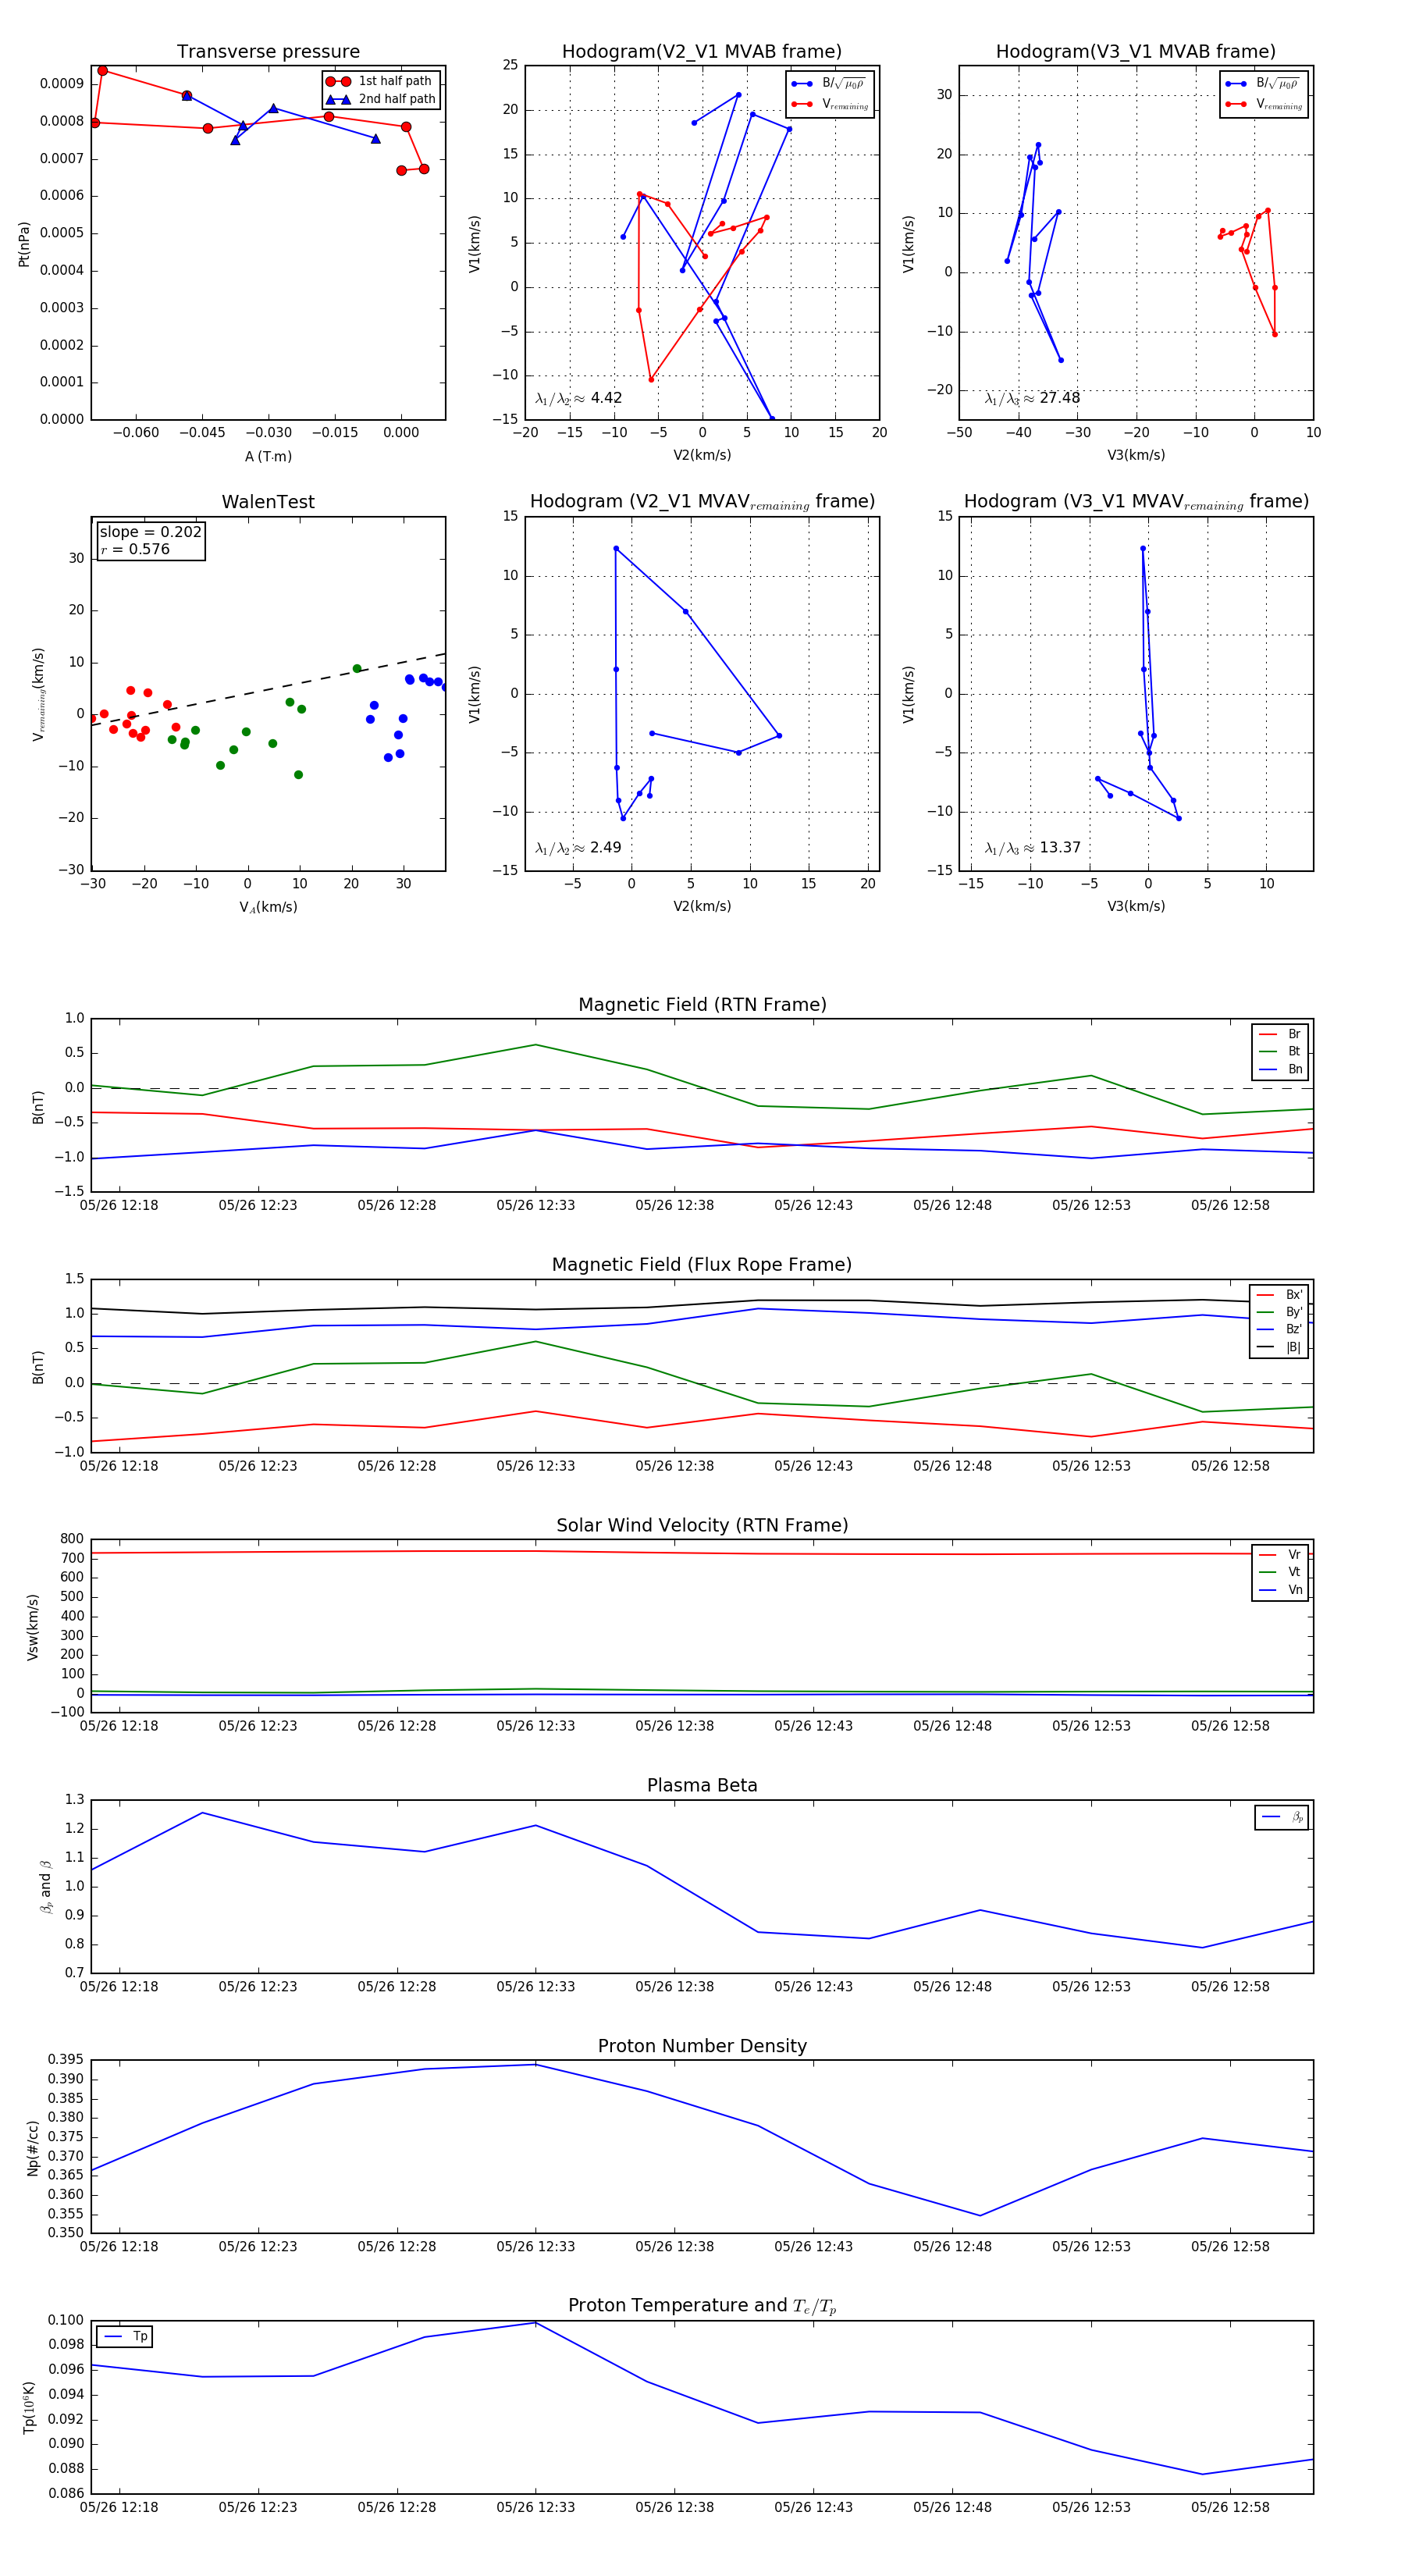Click the 'Tp(10^6K)' axis label
The height and width of the screenshot is (2576, 1405).
tap(29, 2407)
